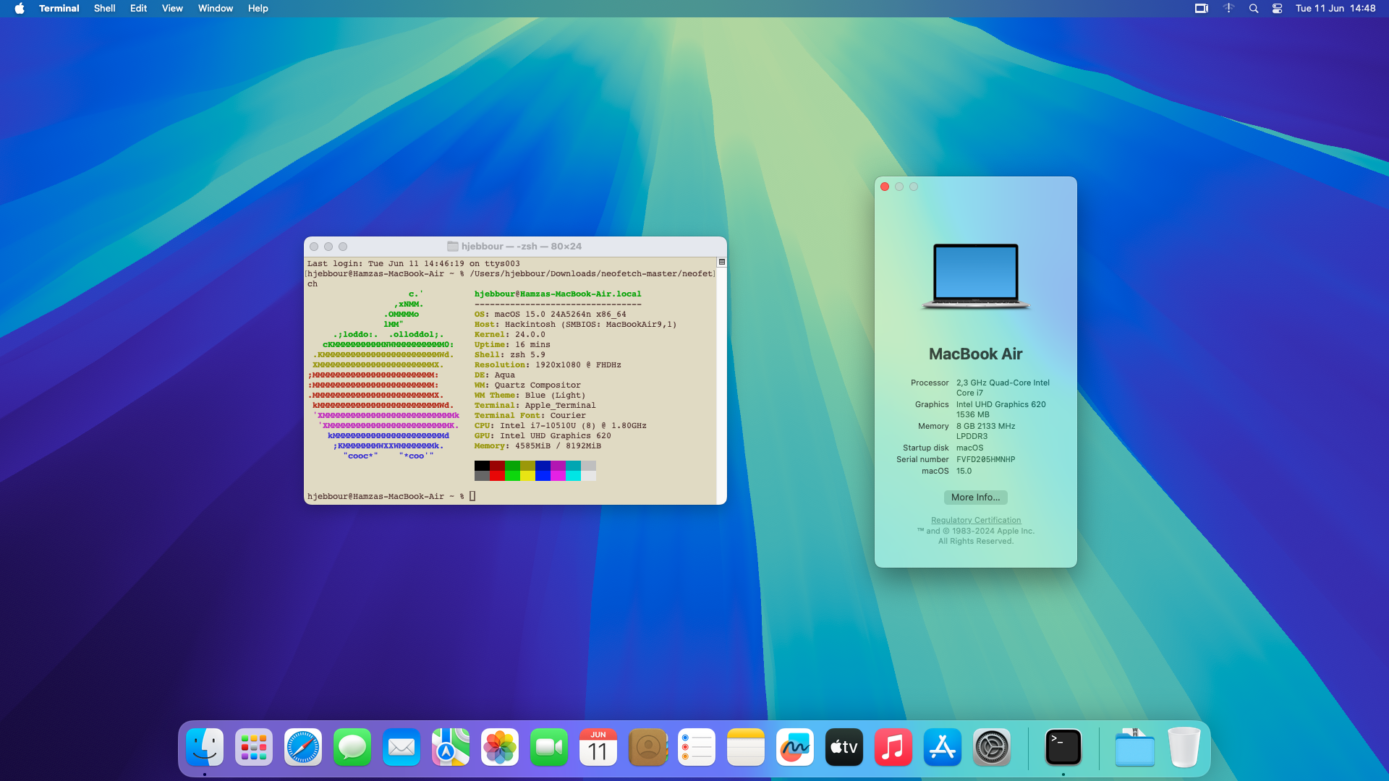The width and height of the screenshot is (1389, 781).
Task: Click More Info button in About Mac
Action: pos(975,497)
